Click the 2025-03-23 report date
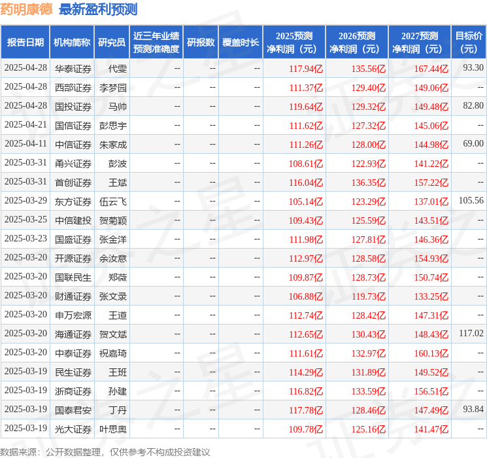Screen dimensions: 487x458 click(25, 238)
